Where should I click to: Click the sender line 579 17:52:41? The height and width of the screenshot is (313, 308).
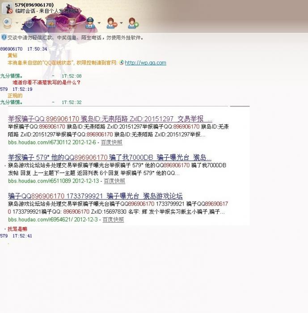coord(16,236)
